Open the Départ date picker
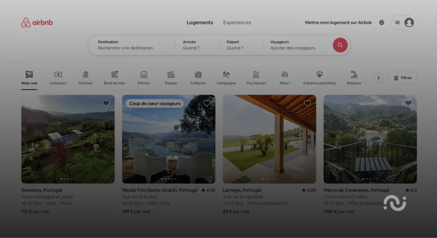This screenshot has width=437, height=238. click(x=241, y=45)
